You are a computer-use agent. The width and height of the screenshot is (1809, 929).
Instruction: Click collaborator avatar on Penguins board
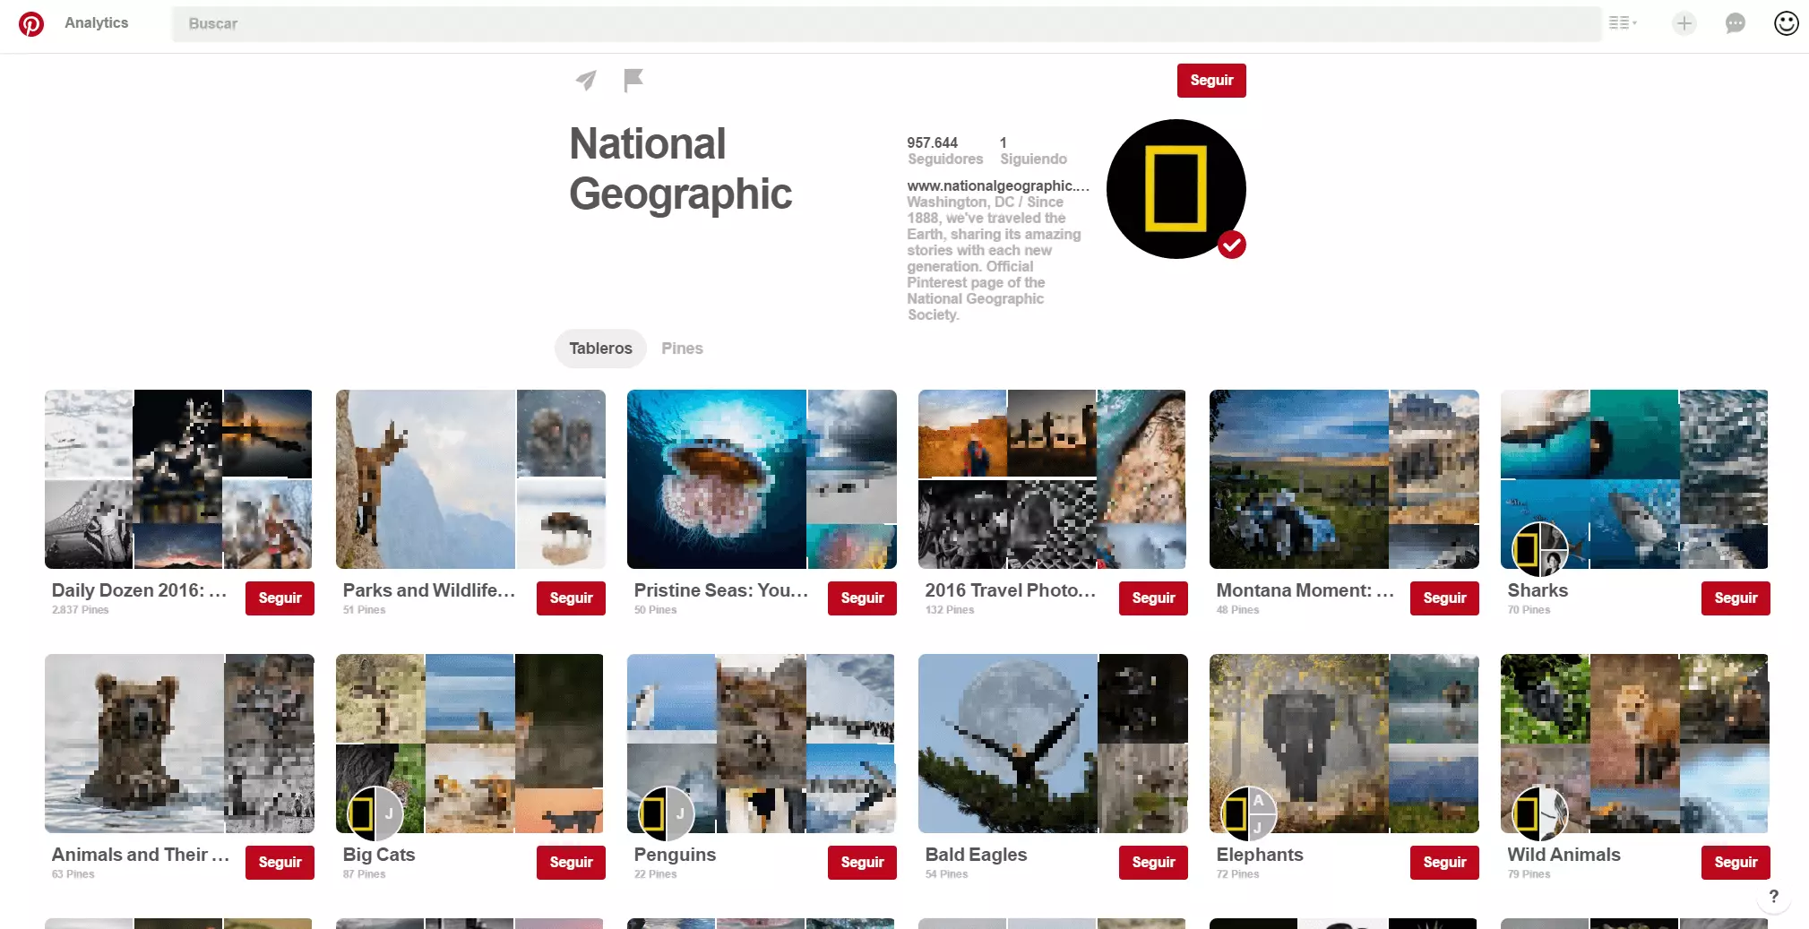click(667, 813)
